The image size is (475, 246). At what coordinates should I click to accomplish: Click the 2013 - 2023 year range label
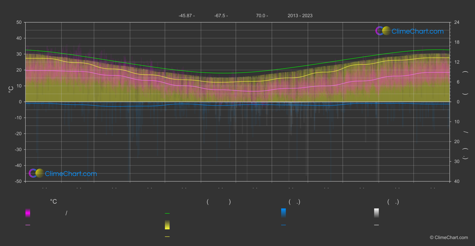click(x=300, y=16)
